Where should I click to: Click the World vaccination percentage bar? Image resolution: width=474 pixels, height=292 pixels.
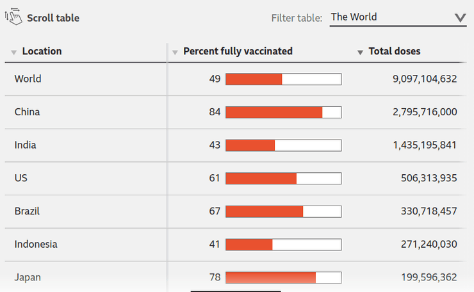[x=283, y=79]
